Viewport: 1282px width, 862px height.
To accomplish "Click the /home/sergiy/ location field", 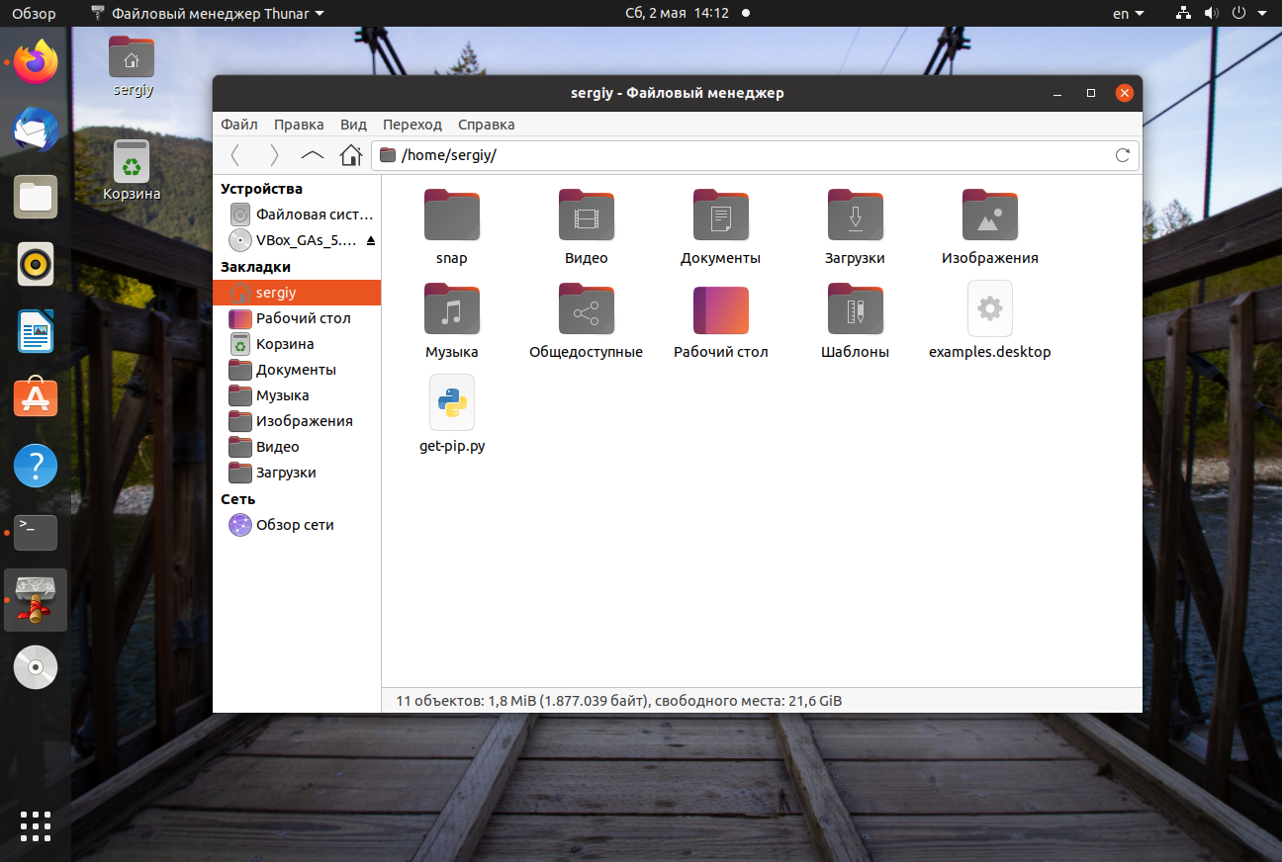I will point(755,155).
